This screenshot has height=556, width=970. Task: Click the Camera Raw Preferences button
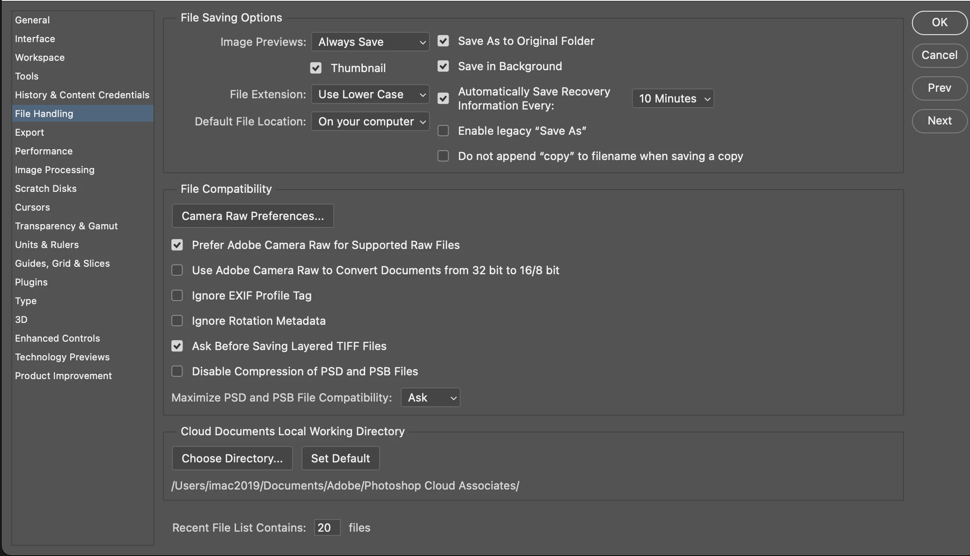(x=253, y=216)
